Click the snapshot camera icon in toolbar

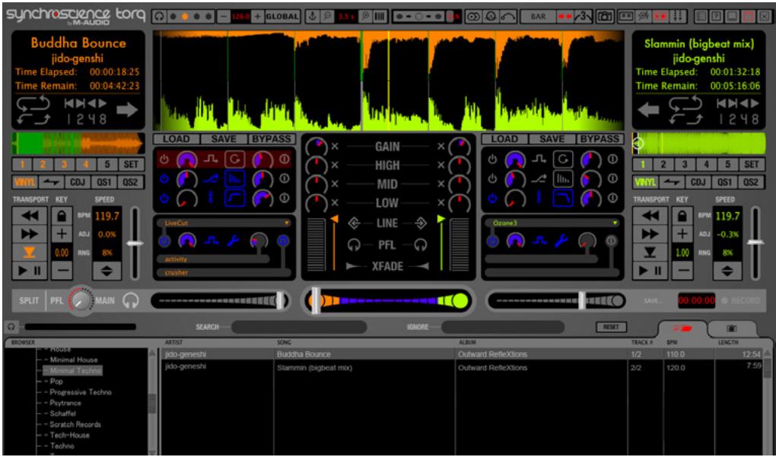604,16
